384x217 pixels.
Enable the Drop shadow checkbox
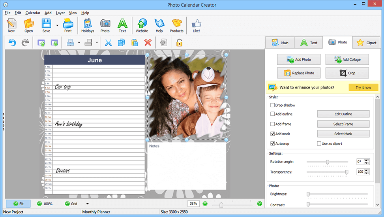pyautogui.click(x=273, y=106)
